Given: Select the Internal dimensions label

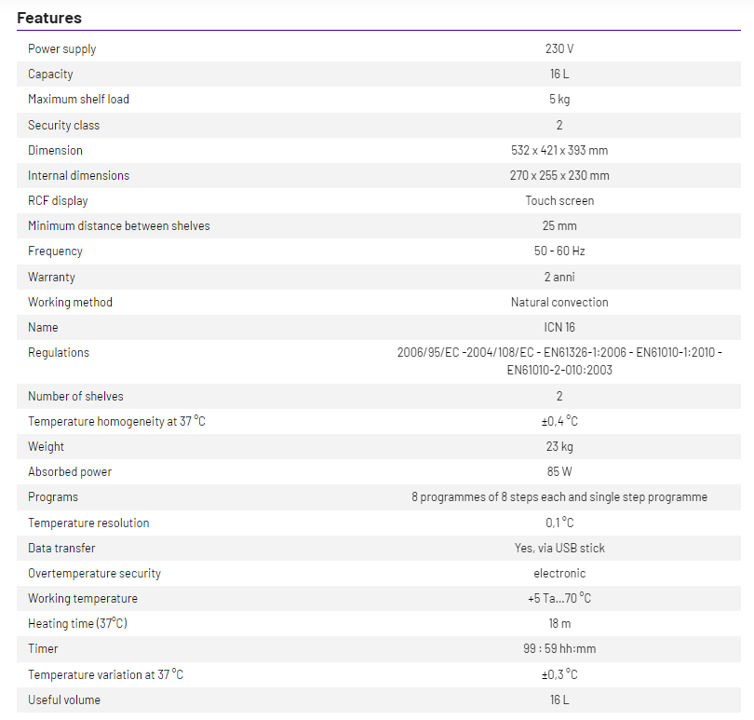Looking at the screenshot, I should [x=78, y=175].
